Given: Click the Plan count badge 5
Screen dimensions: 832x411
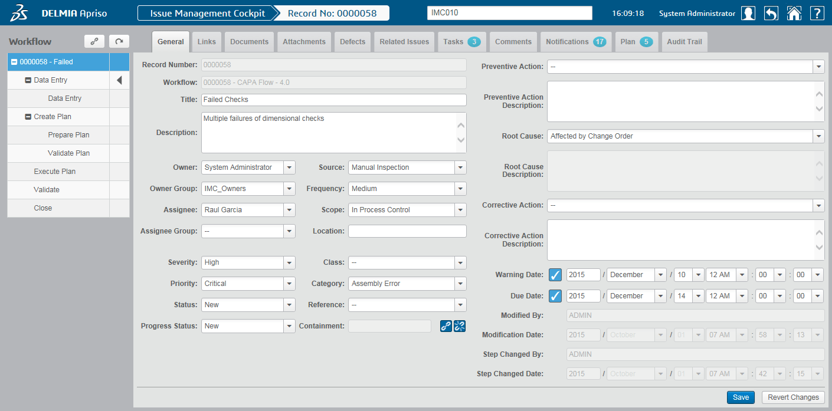Looking at the screenshot, I should click(x=646, y=42).
